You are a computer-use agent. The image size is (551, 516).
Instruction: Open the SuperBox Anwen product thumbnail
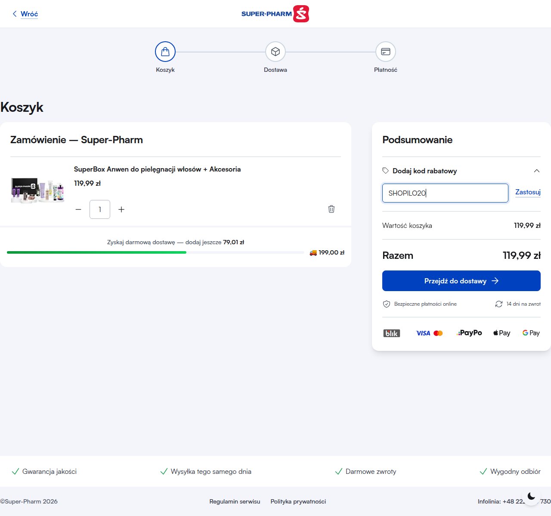(38, 190)
